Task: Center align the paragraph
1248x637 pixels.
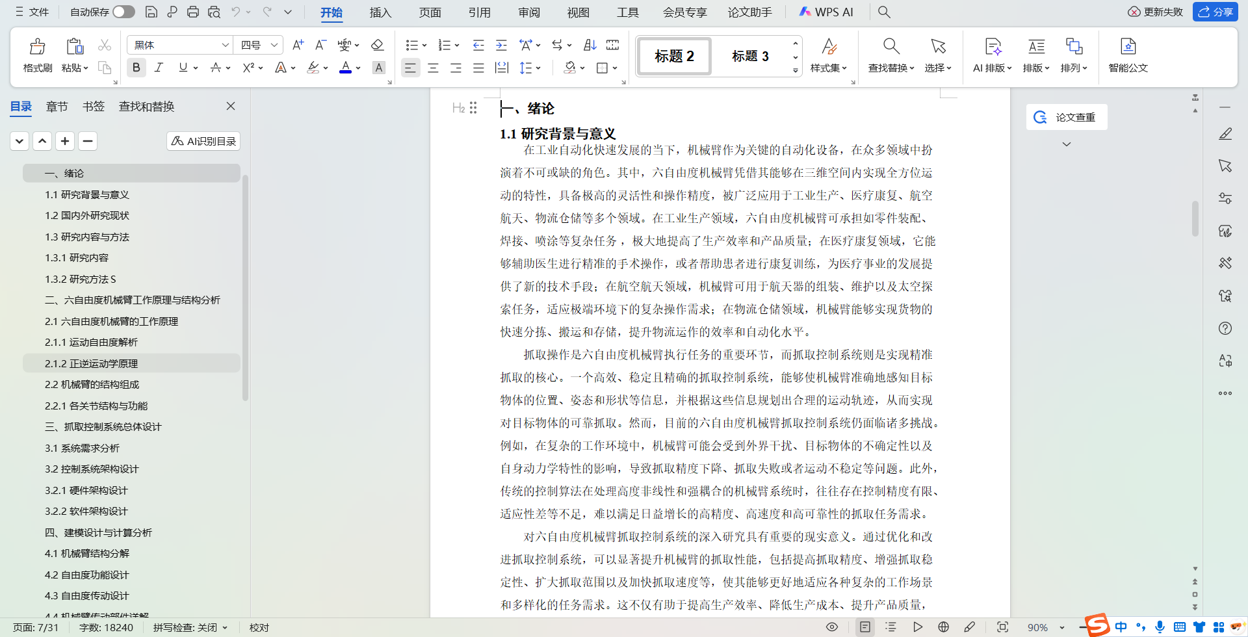Action: [433, 68]
